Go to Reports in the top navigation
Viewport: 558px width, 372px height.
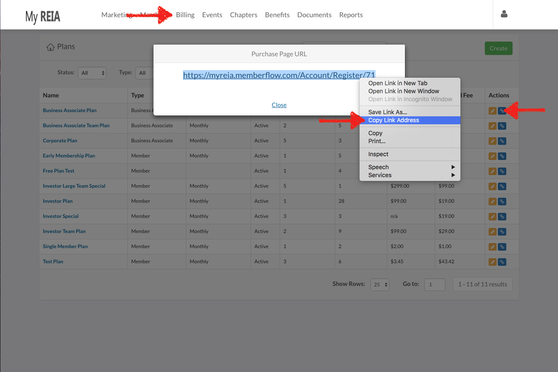(x=351, y=15)
